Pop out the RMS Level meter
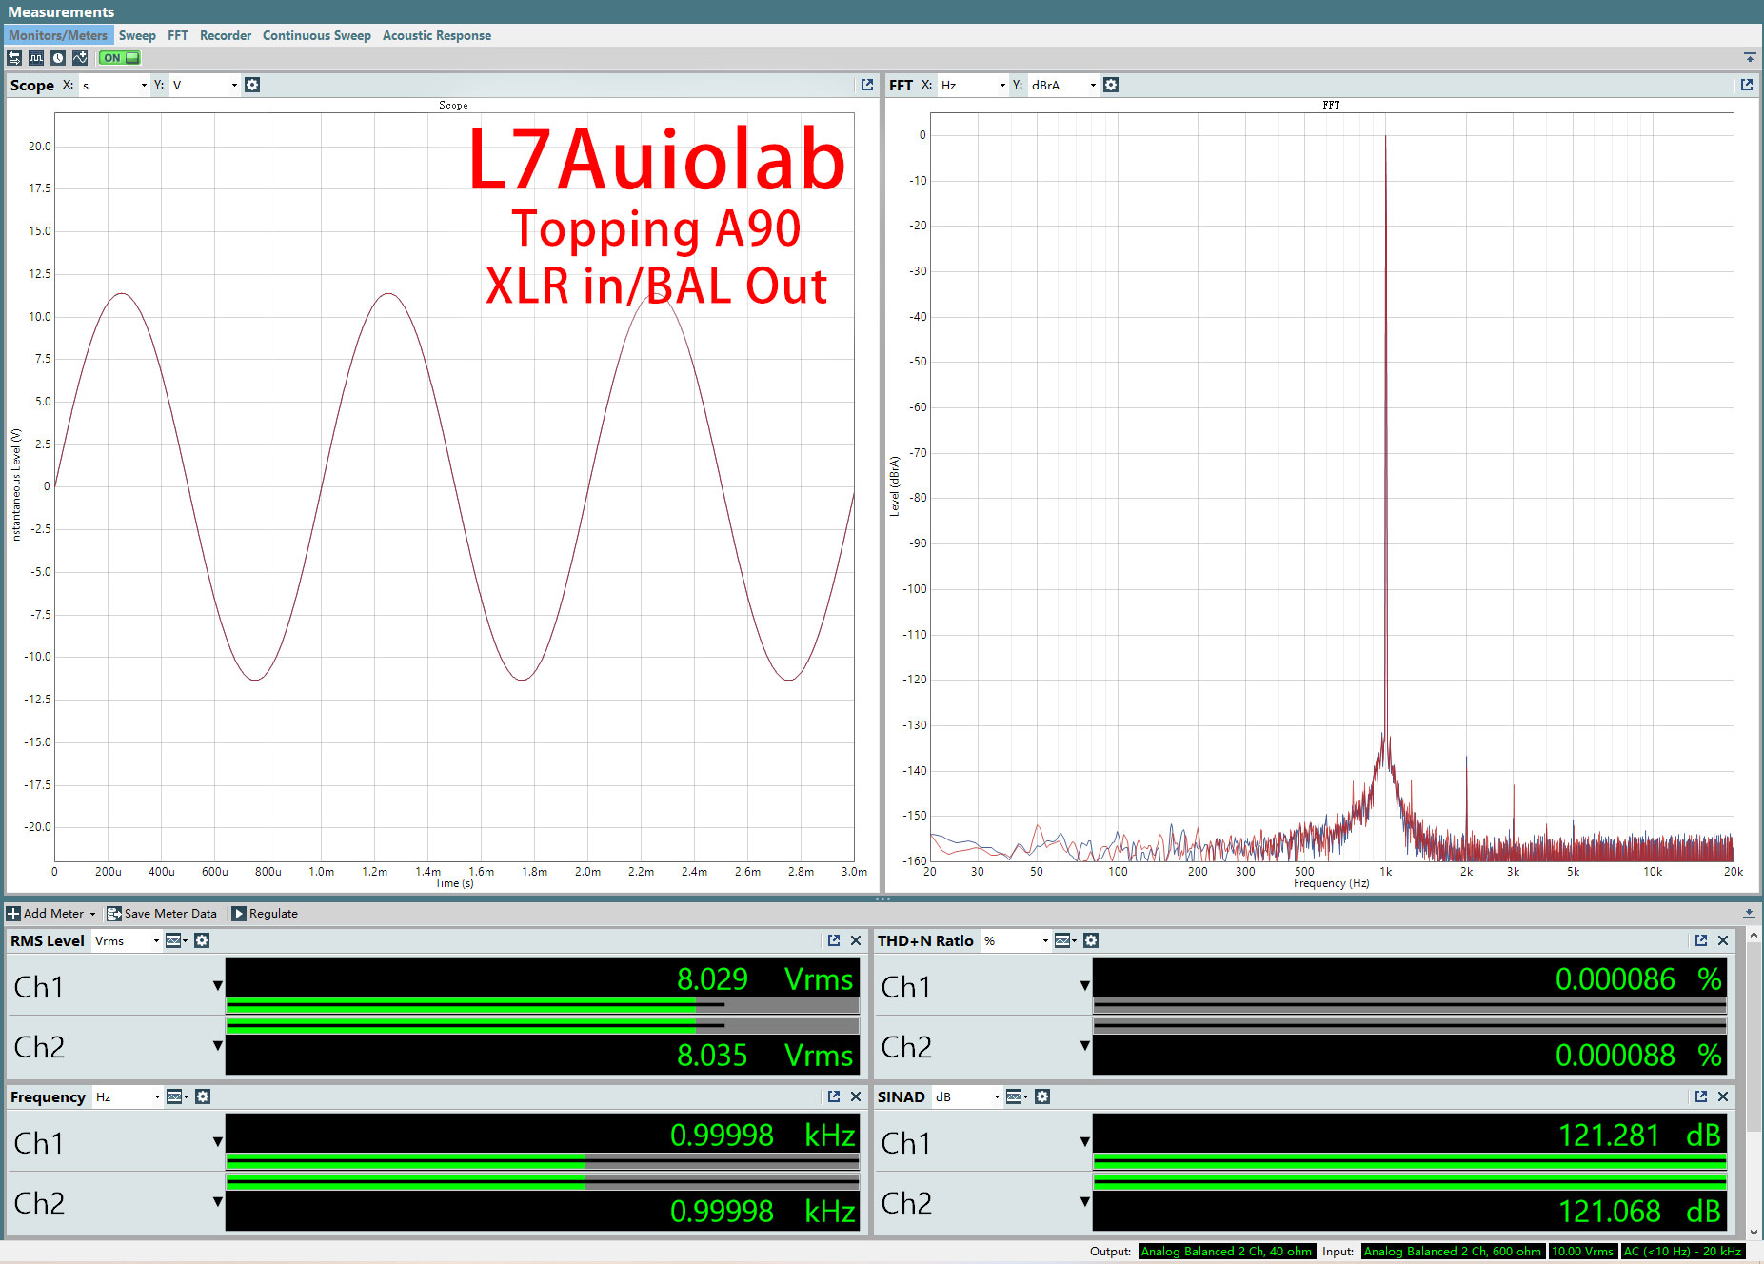 (834, 940)
